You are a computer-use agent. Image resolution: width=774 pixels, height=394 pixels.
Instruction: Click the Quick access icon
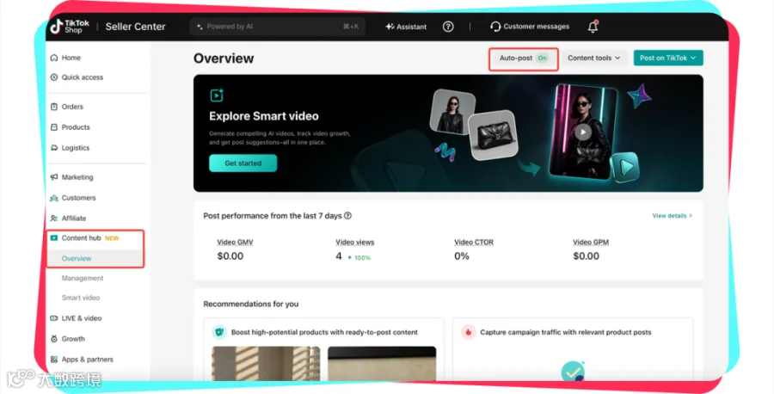click(x=54, y=77)
